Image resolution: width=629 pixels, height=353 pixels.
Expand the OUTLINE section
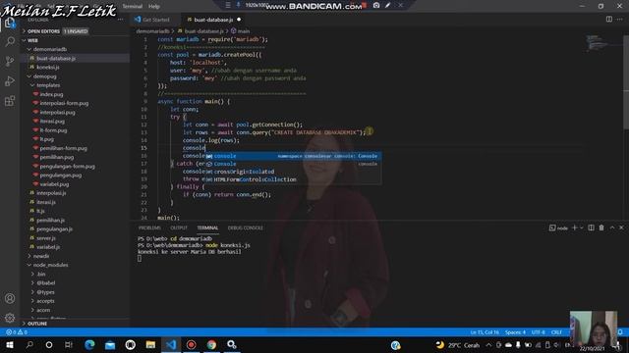click(37, 324)
